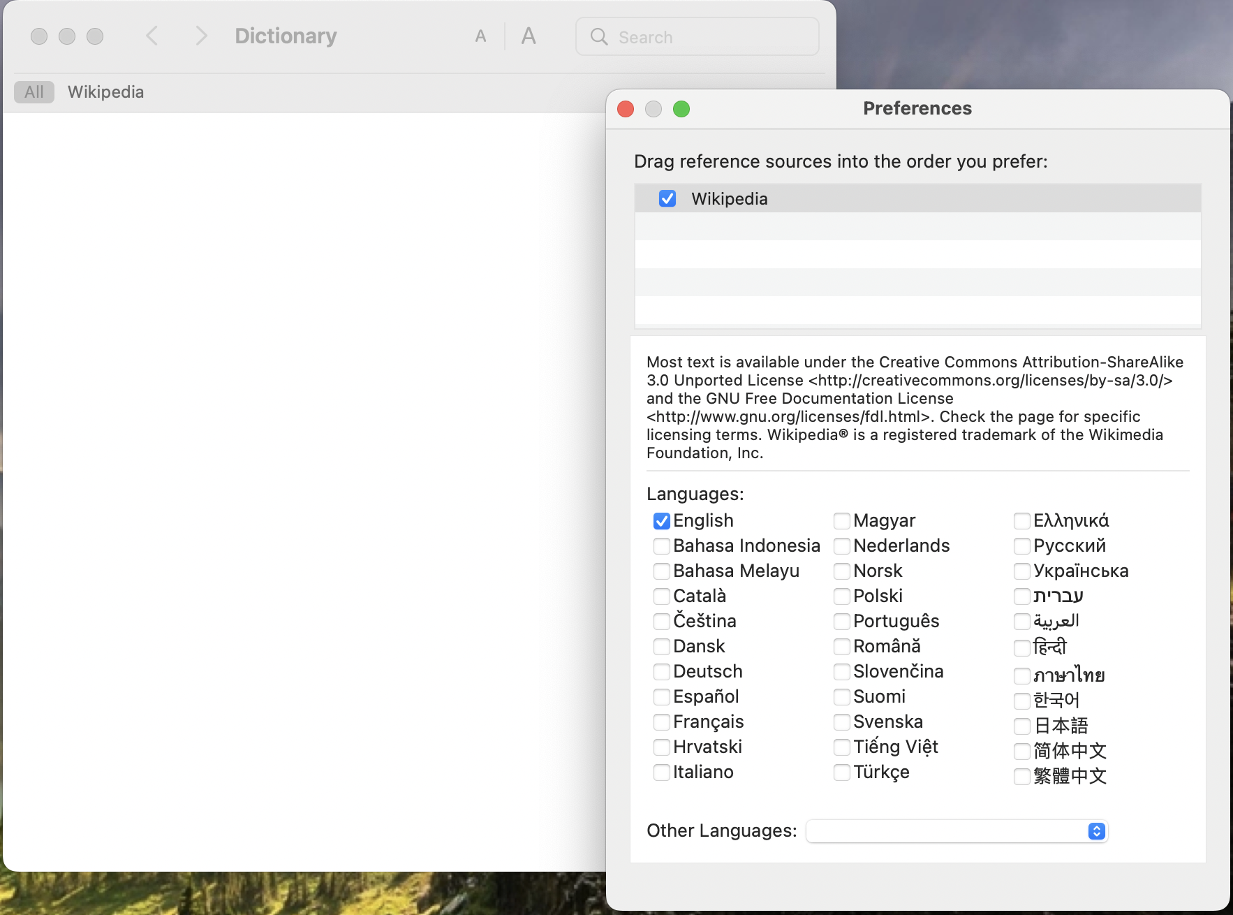
Task: Select the All source tab
Action: (x=34, y=91)
